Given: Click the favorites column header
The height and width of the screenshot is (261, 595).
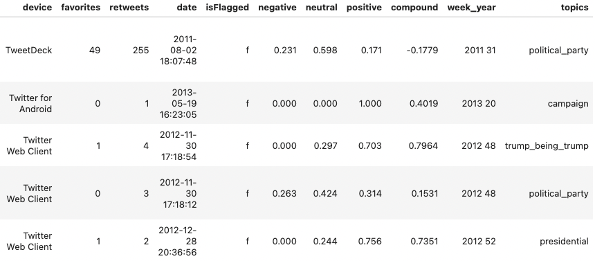Looking at the screenshot, I should coord(81,8).
